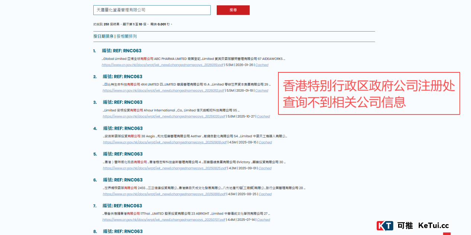Viewport: 471px width, 235px height.
Task: Open Cached copy dated 2026-01-26
Action: click(262, 65)
